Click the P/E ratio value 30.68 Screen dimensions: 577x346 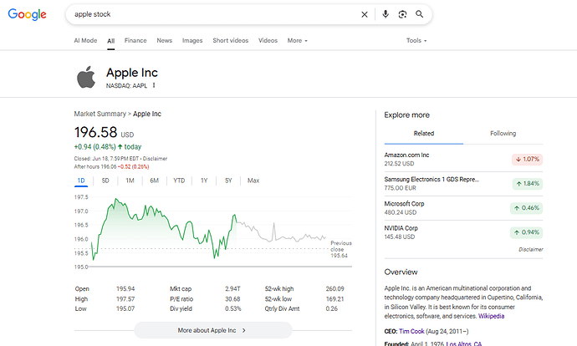point(232,299)
